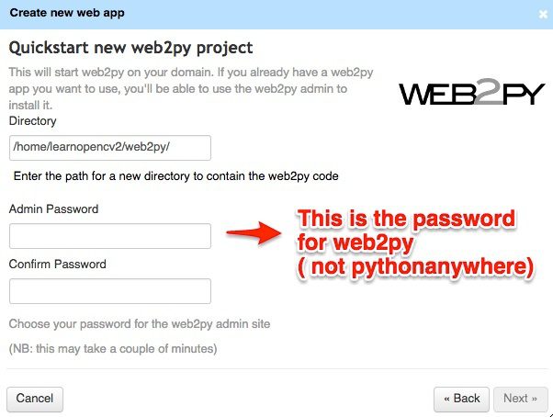Image resolution: width=553 pixels, height=417 pixels.
Task: Click the Confirm Password label
Action: coord(58,264)
